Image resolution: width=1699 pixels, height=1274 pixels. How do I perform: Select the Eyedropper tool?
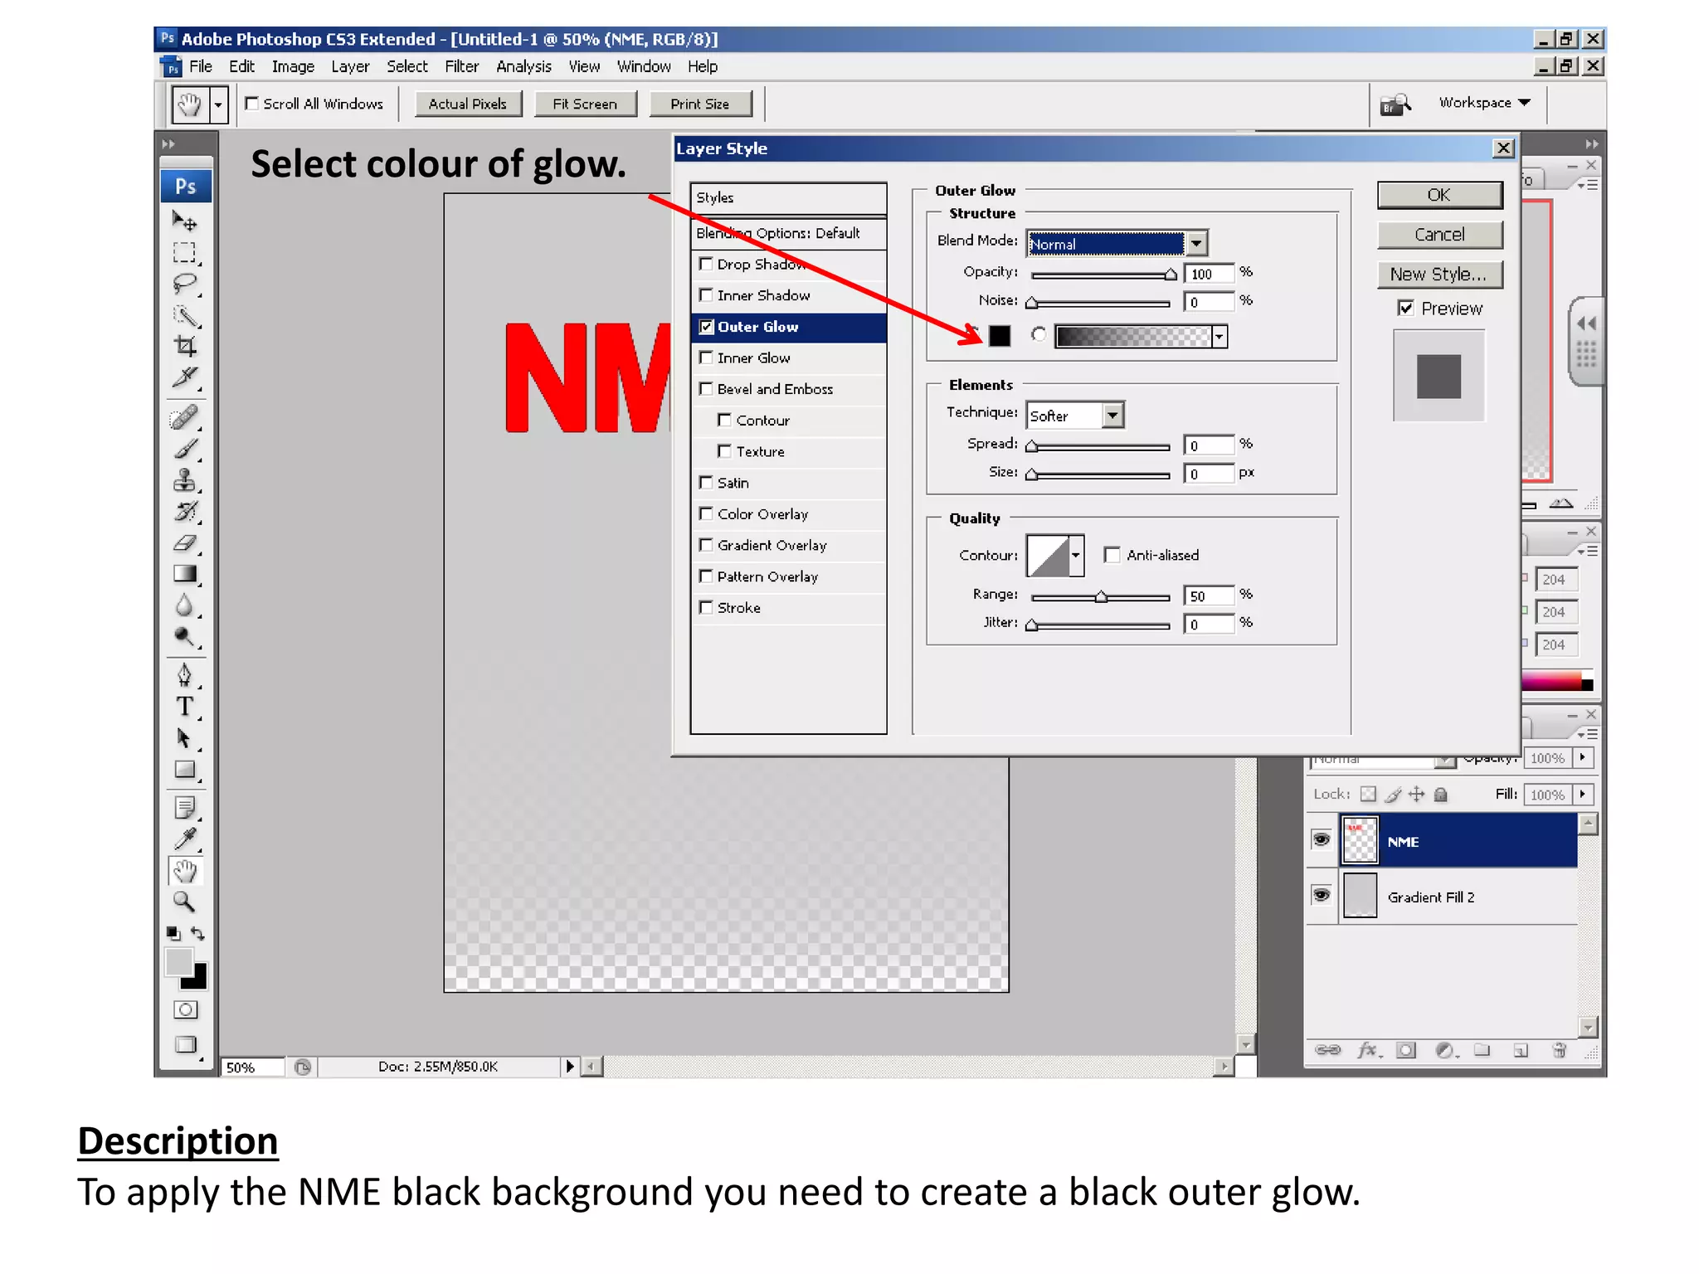(x=184, y=839)
